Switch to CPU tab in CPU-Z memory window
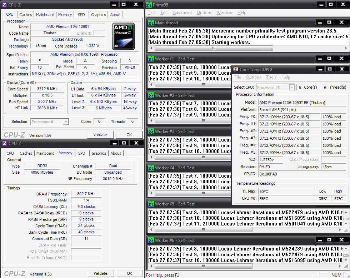The width and height of the screenshot is (350, 278). point(10,153)
